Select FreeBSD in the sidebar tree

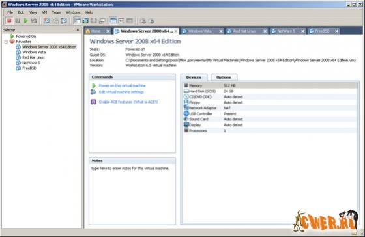pyautogui.click(x=29, y=68)
